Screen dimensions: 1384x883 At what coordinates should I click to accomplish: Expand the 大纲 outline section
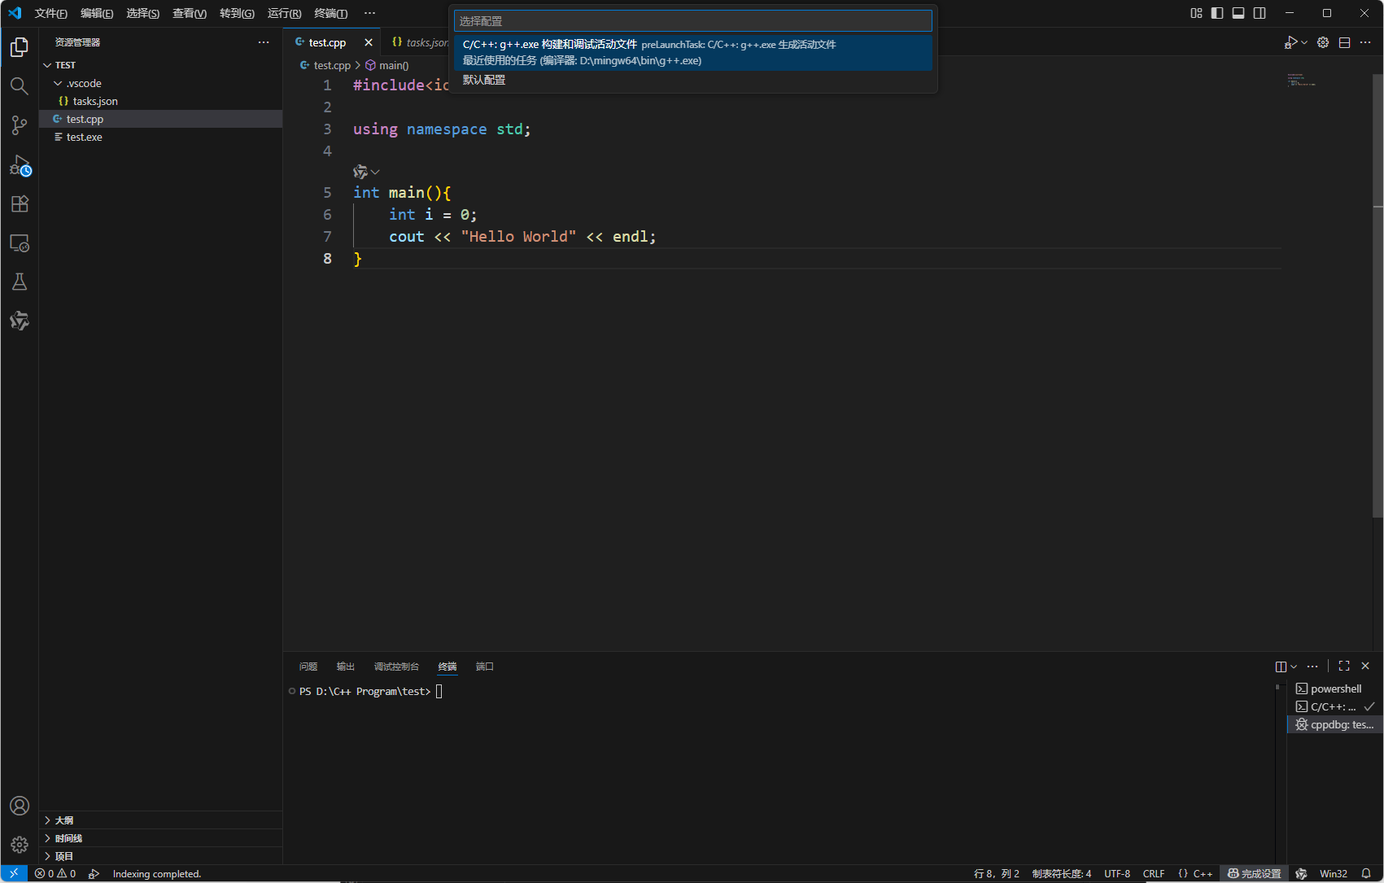63,820
